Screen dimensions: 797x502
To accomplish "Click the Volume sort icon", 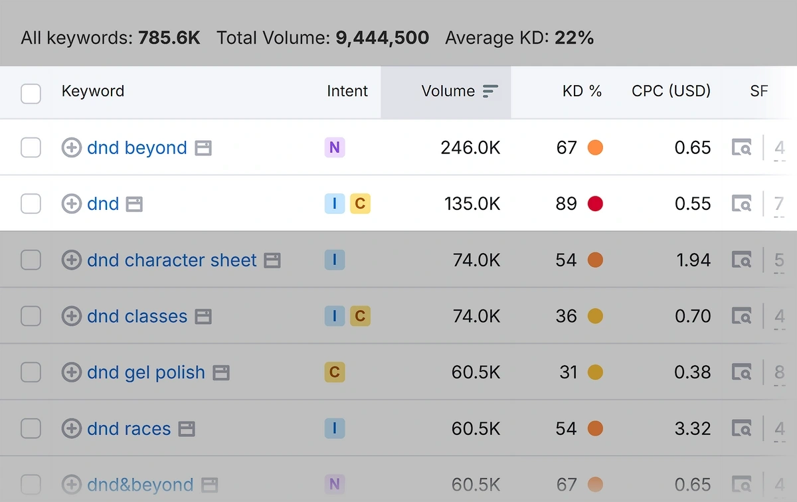I will tap(490, 92).
